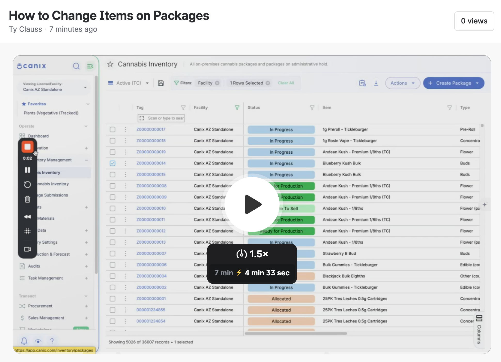
Task: Open the notifications bell icon
Action: (x=24, y=341)
